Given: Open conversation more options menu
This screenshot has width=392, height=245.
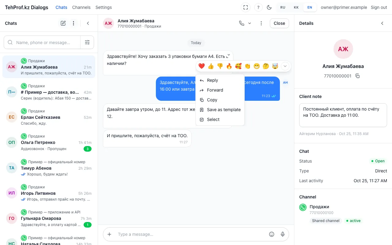Looking at the screenshot, I should click(x=261, y=23).
